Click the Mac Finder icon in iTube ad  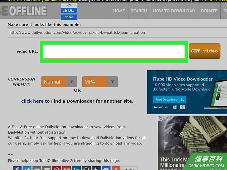[182, 107]
